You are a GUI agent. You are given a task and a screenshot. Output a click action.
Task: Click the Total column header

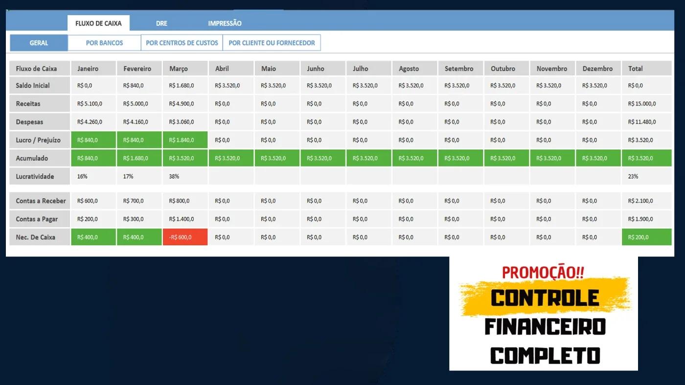coord(647,68)
